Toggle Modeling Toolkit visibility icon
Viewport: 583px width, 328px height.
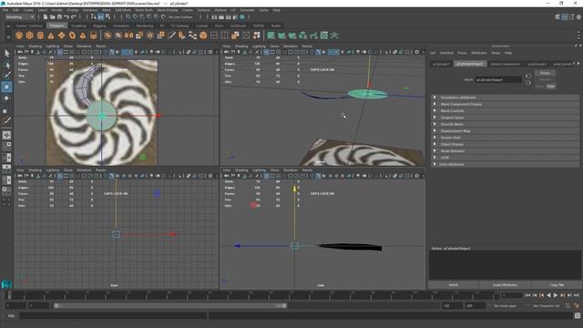pyautogui.click(x=557, y=17)
